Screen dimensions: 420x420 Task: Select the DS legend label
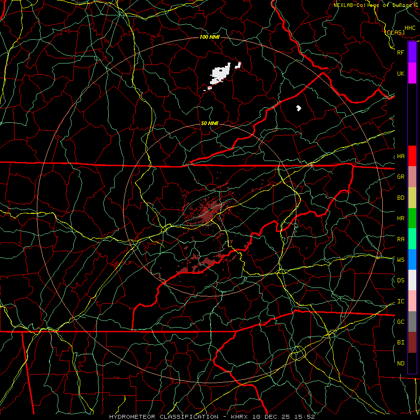click(401, 280)
